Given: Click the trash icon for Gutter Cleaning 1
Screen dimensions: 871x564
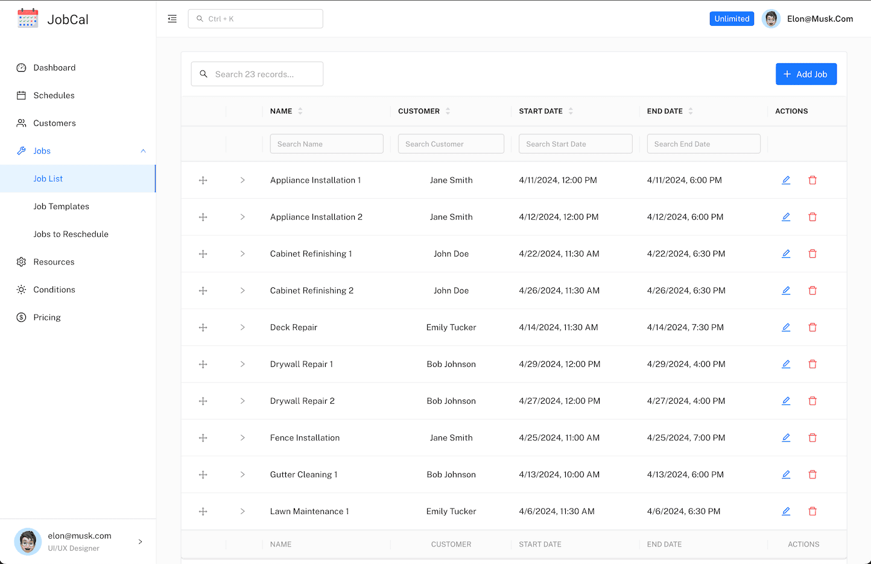Looking at the screenshot, I should (x=812, y=475).
